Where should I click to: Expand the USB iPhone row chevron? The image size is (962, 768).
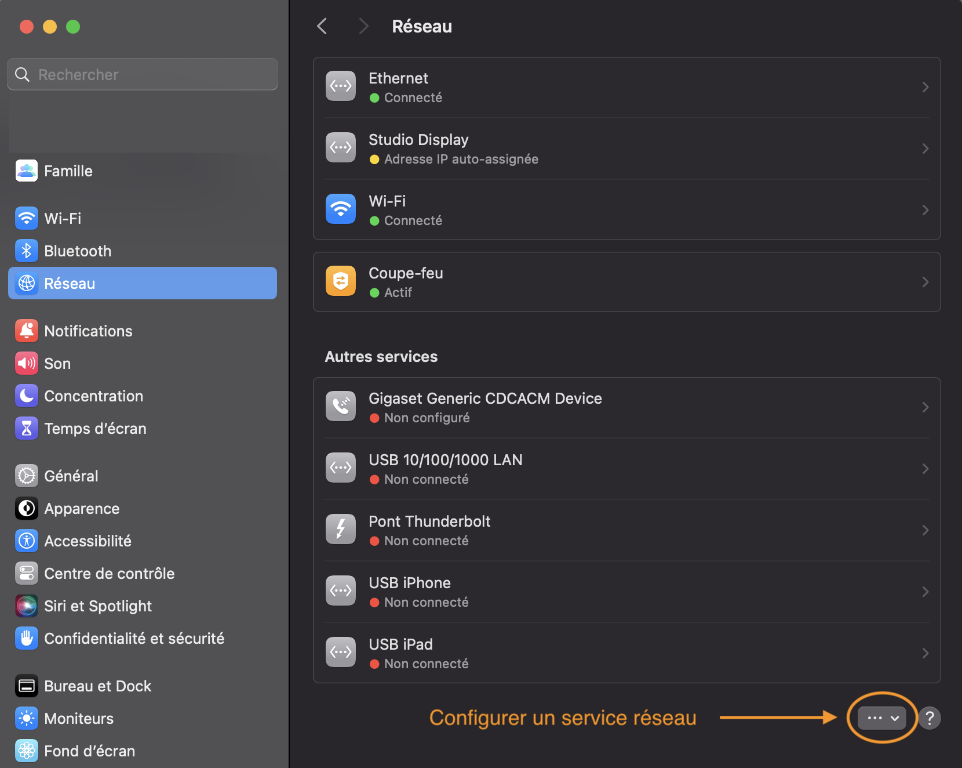(925, 592)
